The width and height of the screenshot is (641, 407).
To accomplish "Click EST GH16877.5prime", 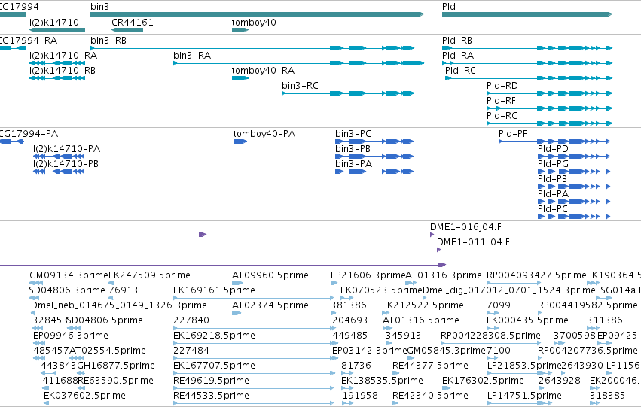I will 80,374.
